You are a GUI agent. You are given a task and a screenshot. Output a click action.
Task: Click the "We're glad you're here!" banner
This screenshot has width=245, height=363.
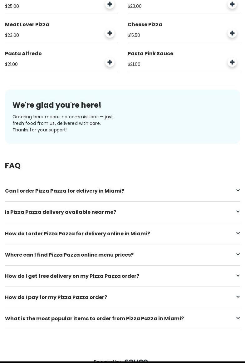point(122,117)
